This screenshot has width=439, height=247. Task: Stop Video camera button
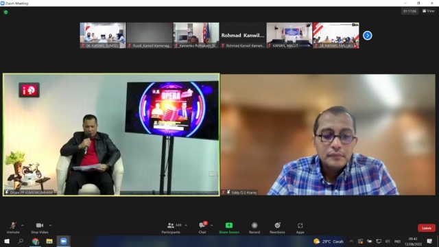tap(40, 228)
